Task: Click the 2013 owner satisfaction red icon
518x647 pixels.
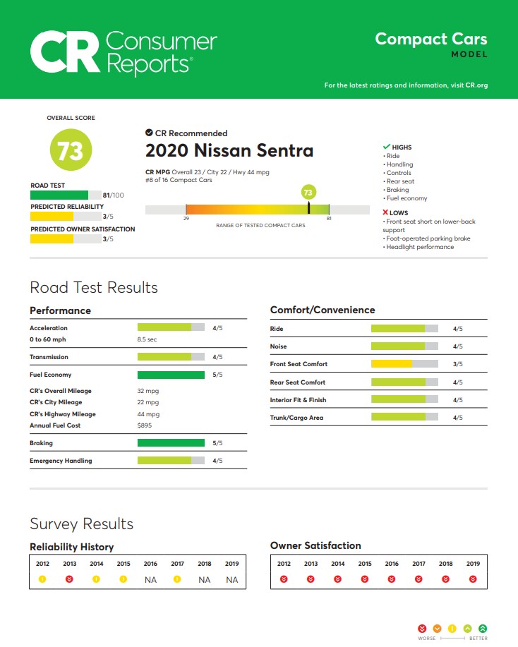Action: [311, 579]
